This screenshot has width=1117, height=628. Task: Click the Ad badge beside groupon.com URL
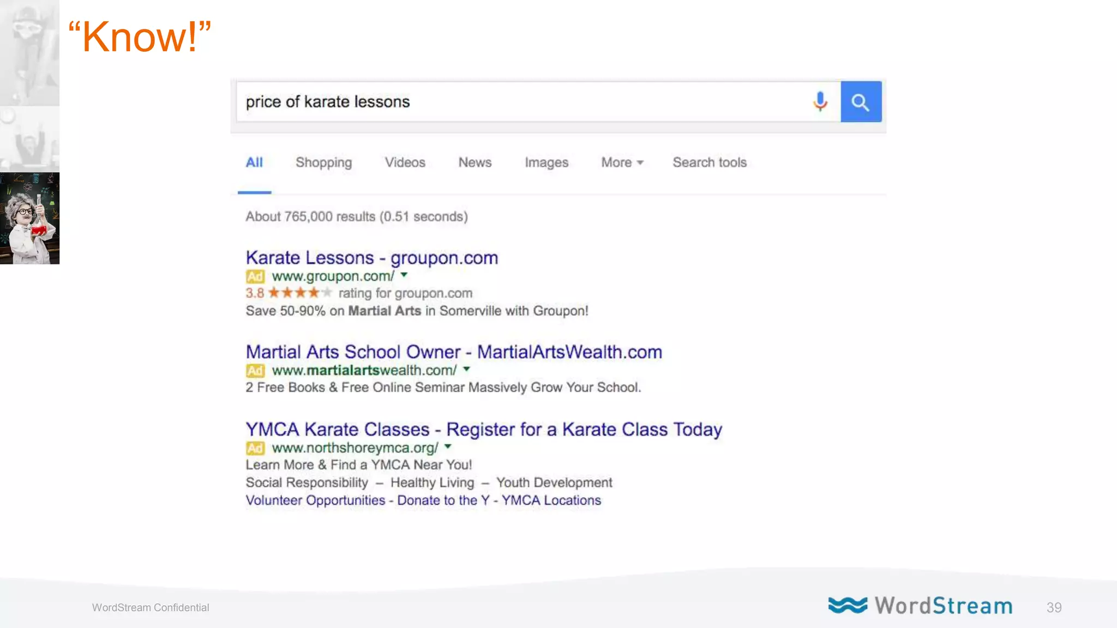(255, 276)
